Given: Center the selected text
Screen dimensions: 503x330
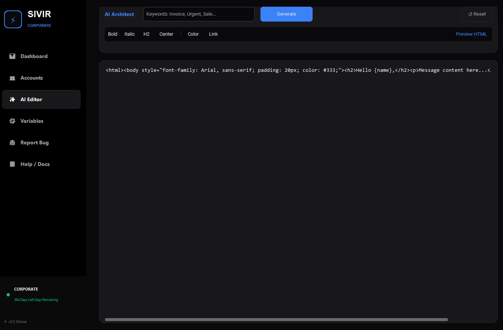Looking at the screenshot, I should click(x=166, y=34).
